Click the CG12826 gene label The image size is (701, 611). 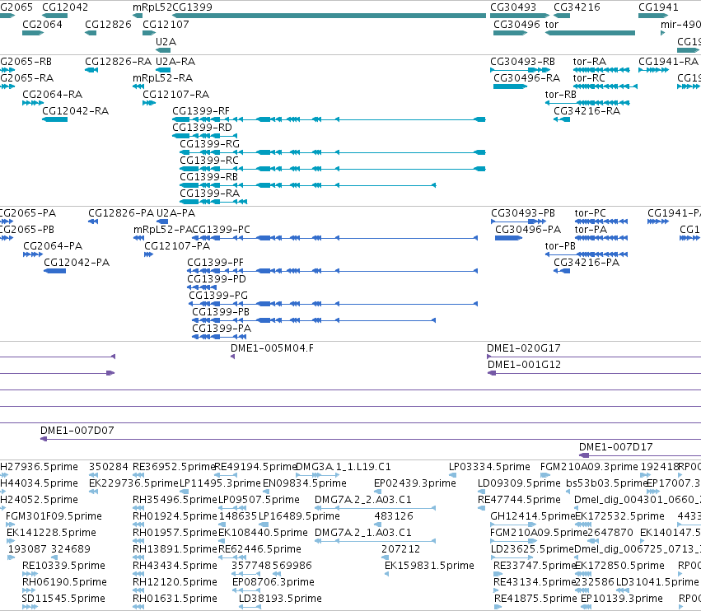[x=108, y=24]
